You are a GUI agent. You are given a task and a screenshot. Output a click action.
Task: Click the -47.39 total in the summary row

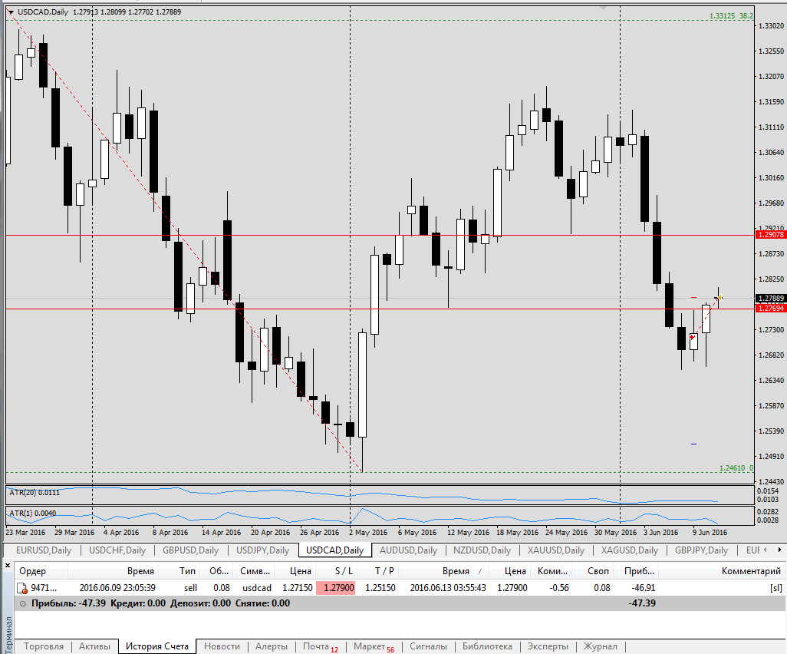pyautogui.click(x=642, y=603)
